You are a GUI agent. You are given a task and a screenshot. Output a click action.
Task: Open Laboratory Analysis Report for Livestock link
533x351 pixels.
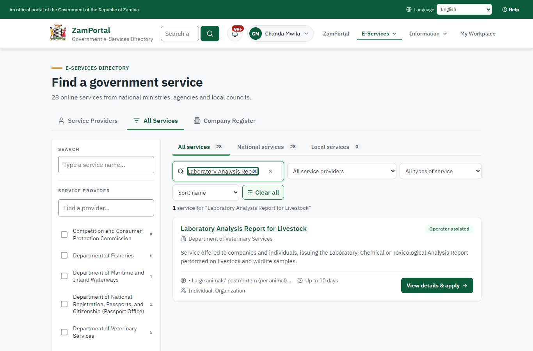coord(243,229)
